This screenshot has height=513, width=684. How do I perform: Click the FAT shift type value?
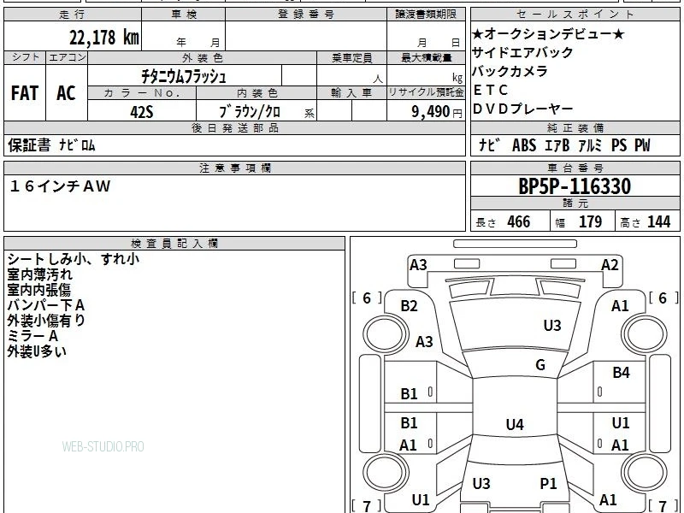(25, 93)
